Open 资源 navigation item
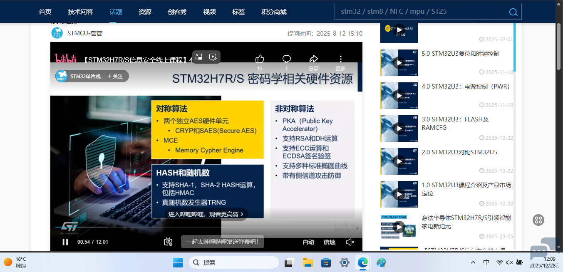Image resolution: width=563 pixels, height=272 pixels. [145, 12]
